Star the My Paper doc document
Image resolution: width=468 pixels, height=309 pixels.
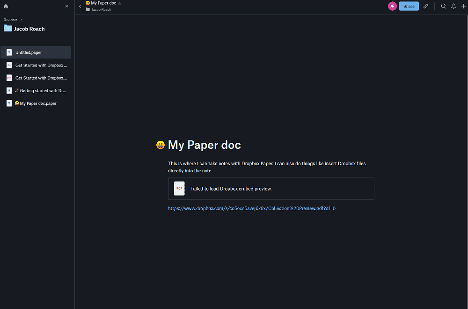tap(120, 3)
